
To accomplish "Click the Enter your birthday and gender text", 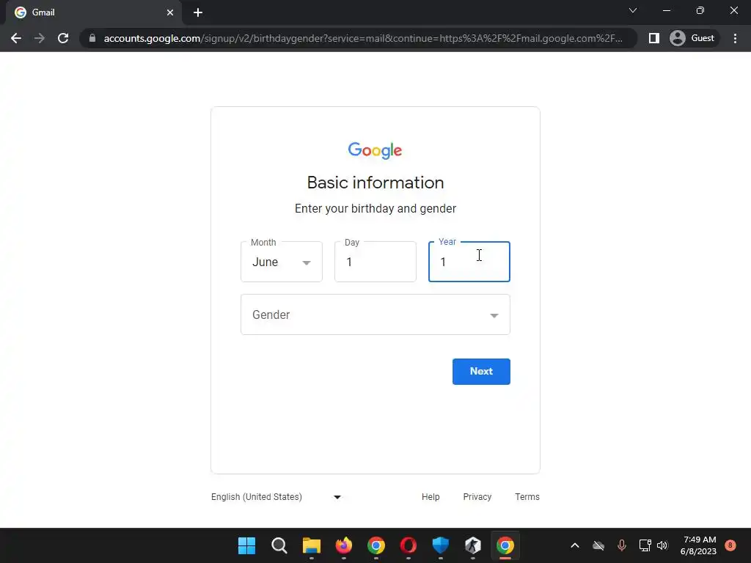I will pyautogui.click(x=375, y=209).
